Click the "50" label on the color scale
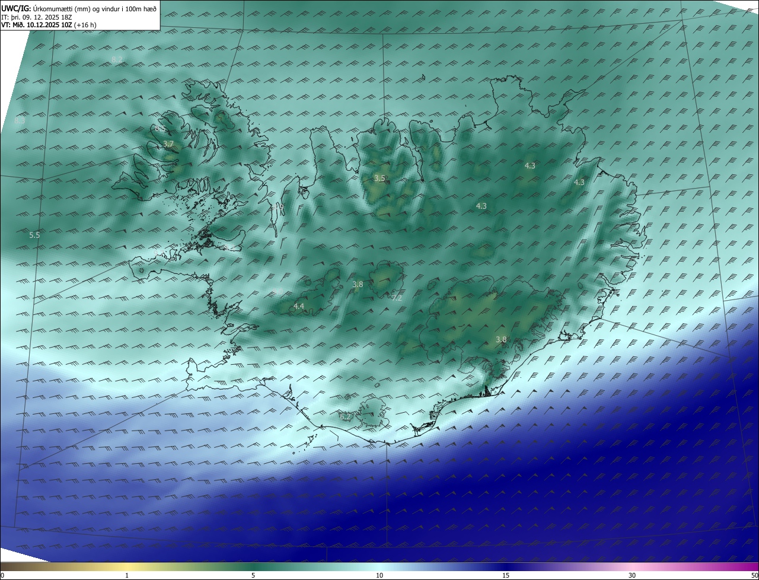The width and height of the screenshot is (759, 580). [754, 575]
